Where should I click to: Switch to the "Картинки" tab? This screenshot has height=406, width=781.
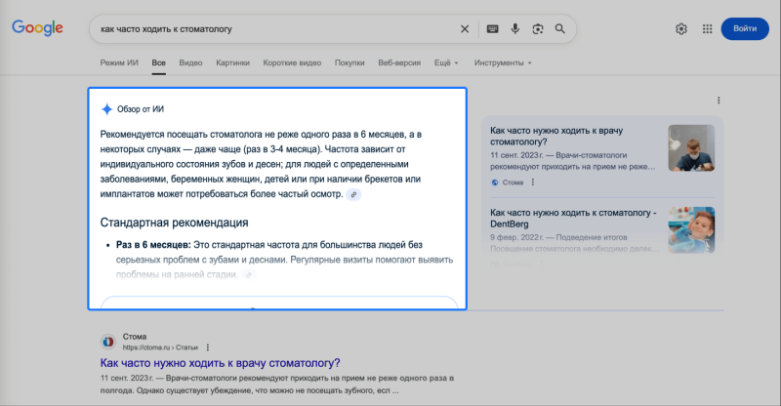tap(232, 63)
